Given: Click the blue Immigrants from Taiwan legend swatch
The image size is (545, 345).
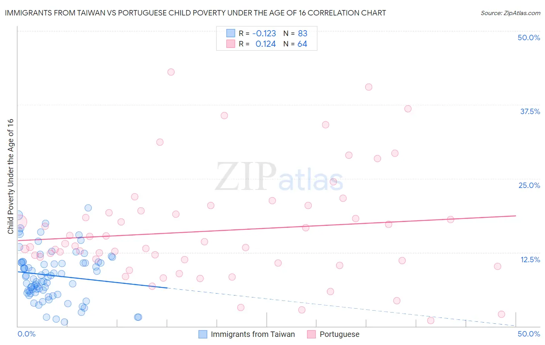Looking at the screenshot, I should [x=203, y=334].
